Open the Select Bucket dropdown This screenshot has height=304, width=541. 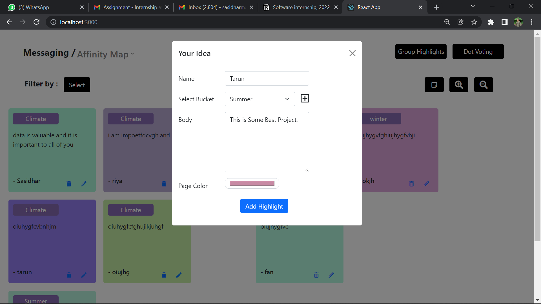260,99
